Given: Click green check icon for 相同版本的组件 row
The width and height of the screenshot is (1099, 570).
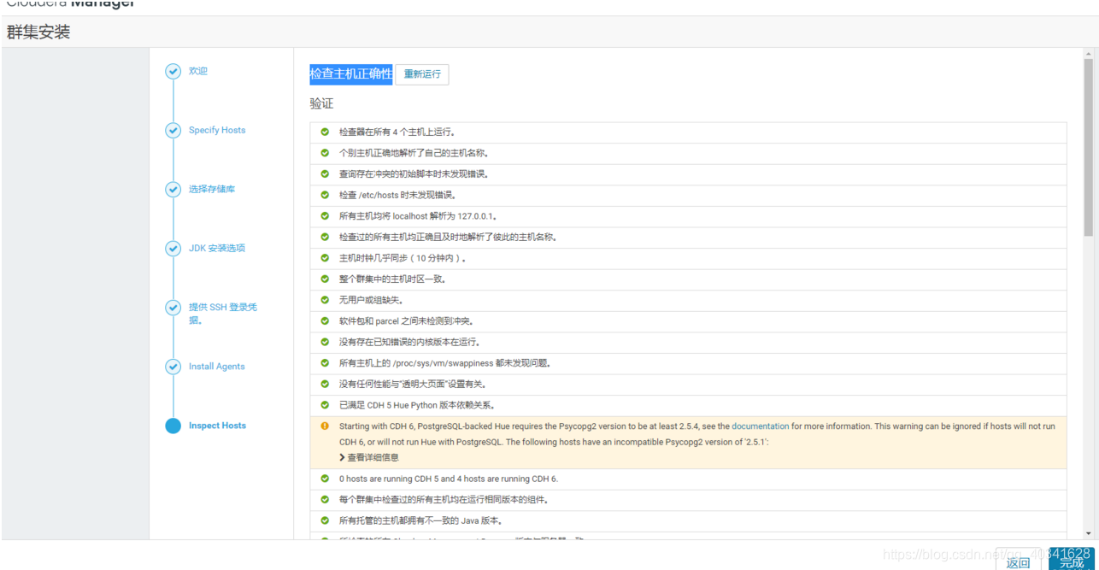Looking at the screenshot, I should click(x=325, y=500).
